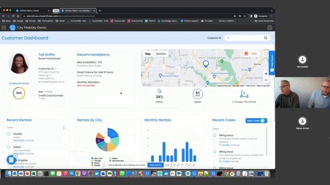
Task: Click the K2View logo in the header
Action: pyautogui.click(x=12, y=27)
